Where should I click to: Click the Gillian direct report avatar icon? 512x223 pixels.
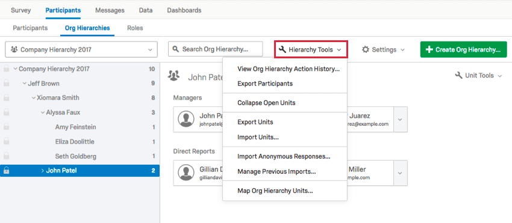click(186, 173)
